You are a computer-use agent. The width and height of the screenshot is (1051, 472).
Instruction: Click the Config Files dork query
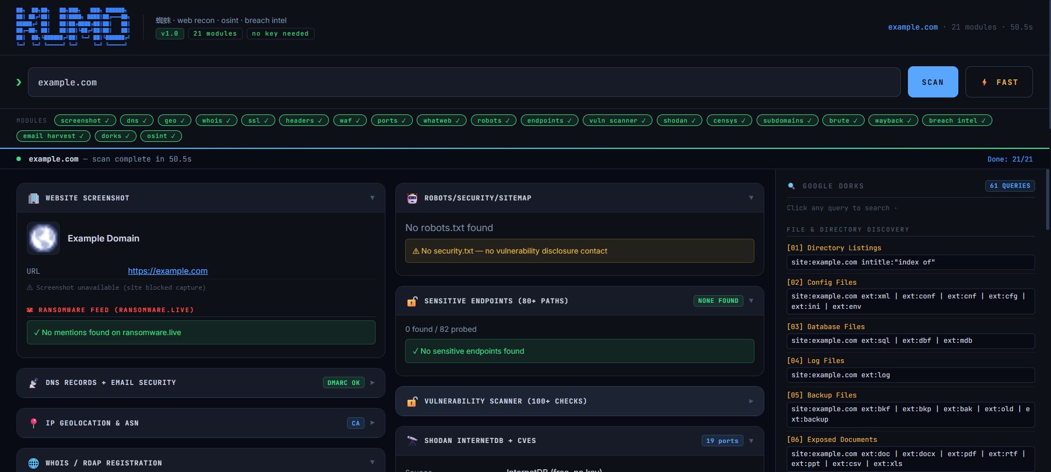click(x=911, y=301)
